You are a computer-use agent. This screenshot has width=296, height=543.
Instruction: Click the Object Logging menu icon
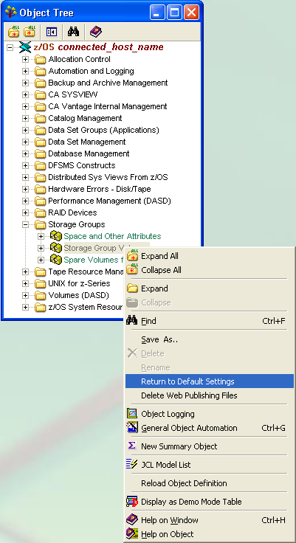(132, 414)
